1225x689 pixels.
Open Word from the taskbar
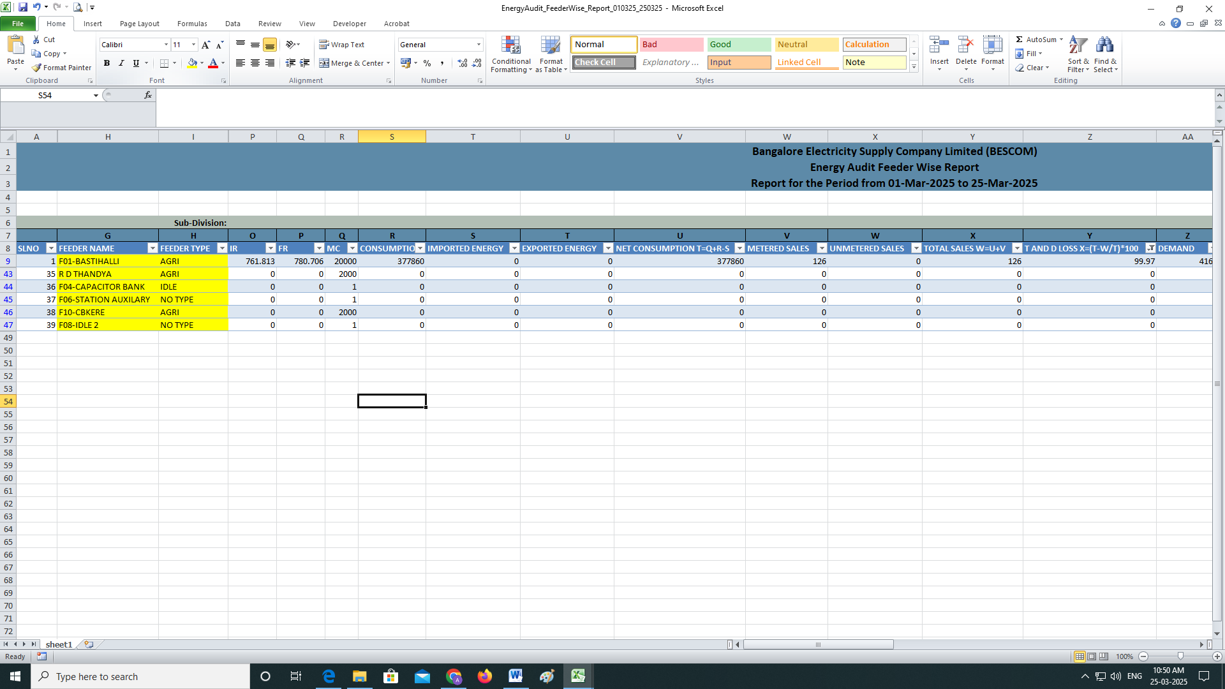(516, 676)
